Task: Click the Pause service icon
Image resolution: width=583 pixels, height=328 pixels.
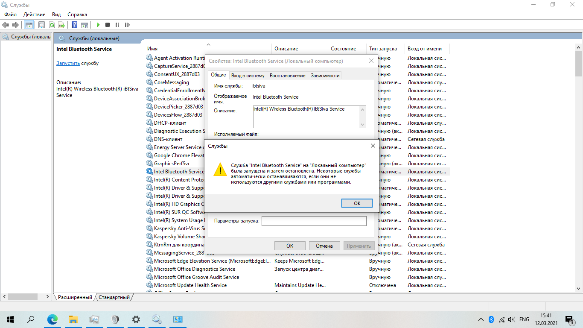Action: tap(117, 25)
